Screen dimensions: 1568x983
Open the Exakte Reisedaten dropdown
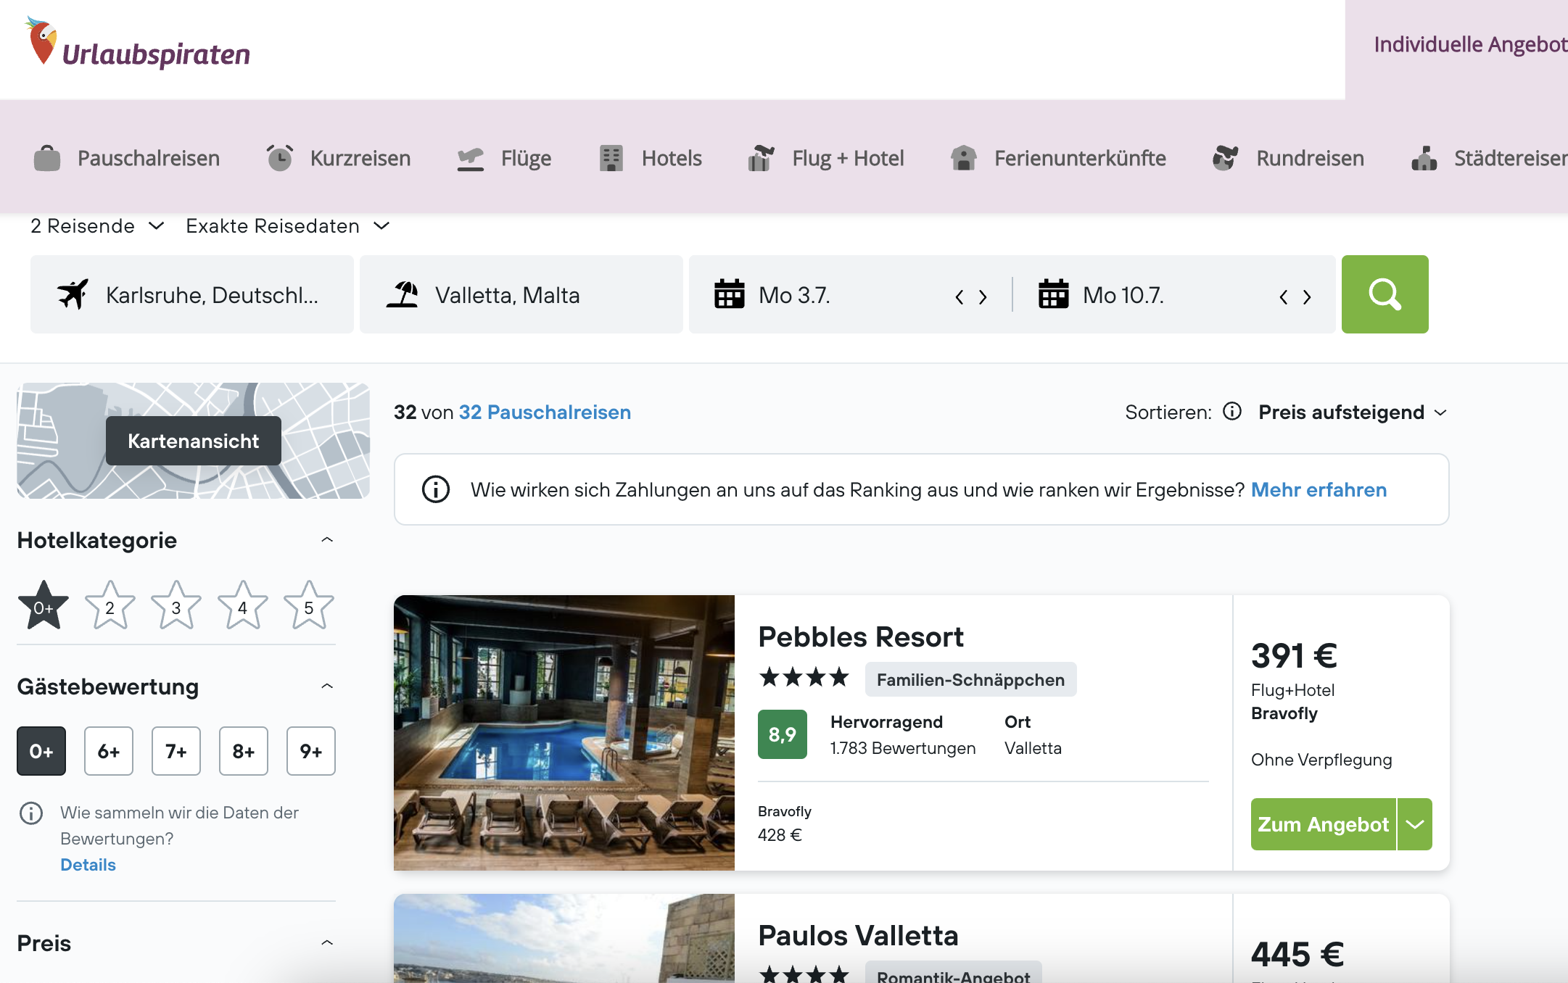288,226
